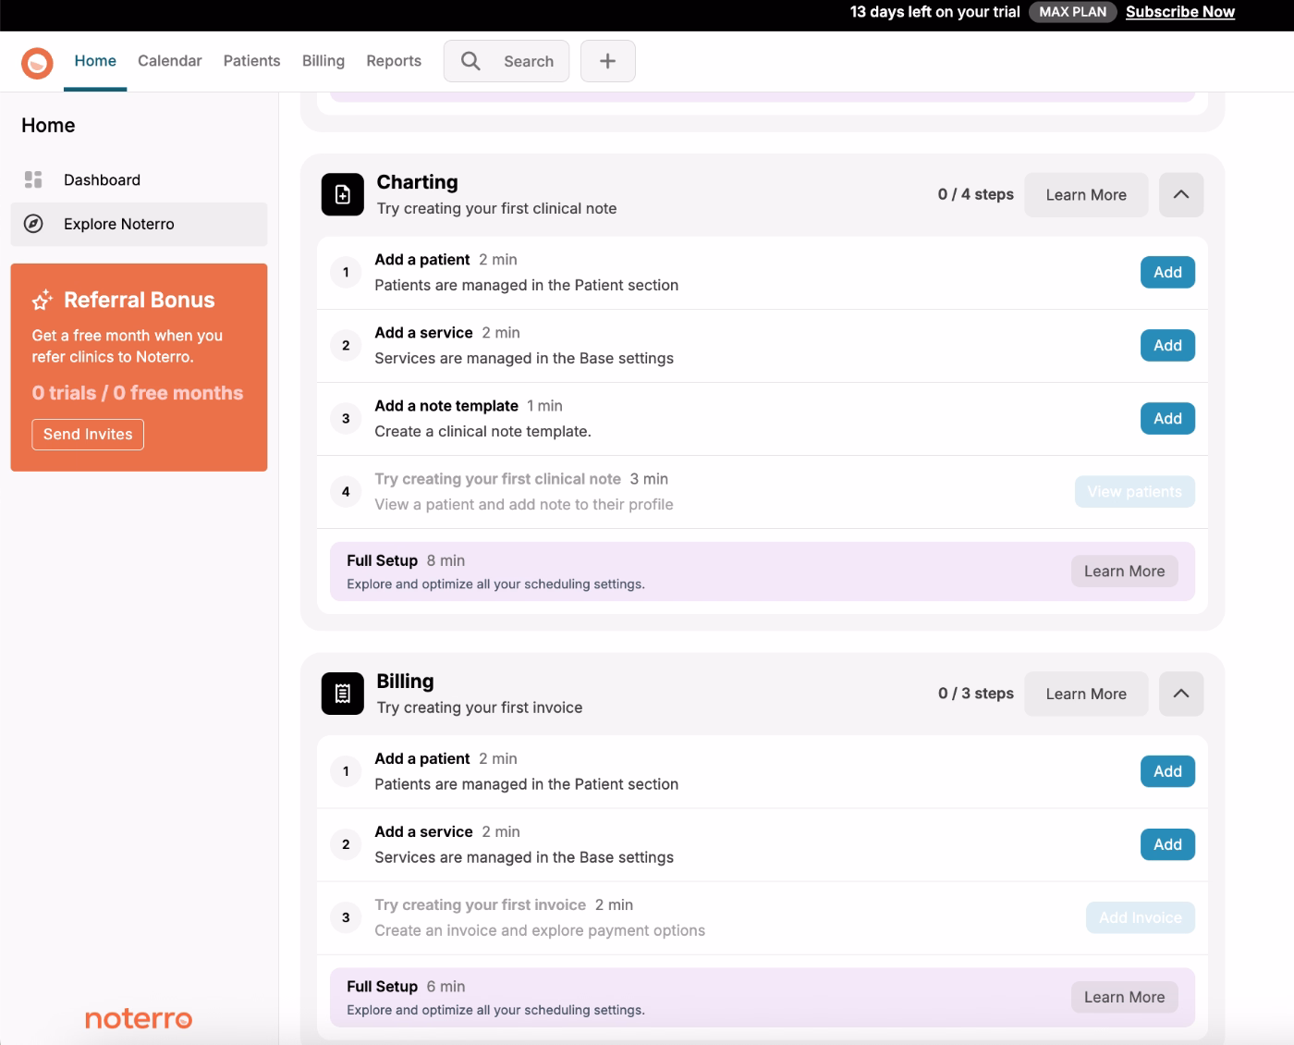The image size is (1294, 1045).
Task: Collapse the Billing section
Action: point(1180,693)
